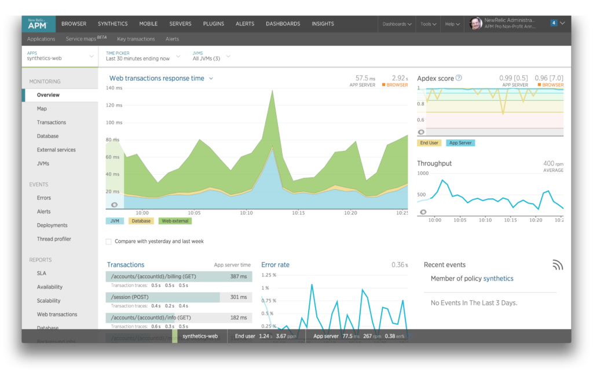Open SLA report
593x373 pixels.
(42, 274)
